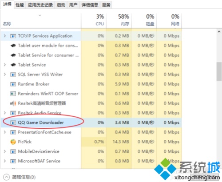Click the Tablet Service process icon
This screenshot has width=222, height=182.
pyautogui.click(x=13, y=65)
